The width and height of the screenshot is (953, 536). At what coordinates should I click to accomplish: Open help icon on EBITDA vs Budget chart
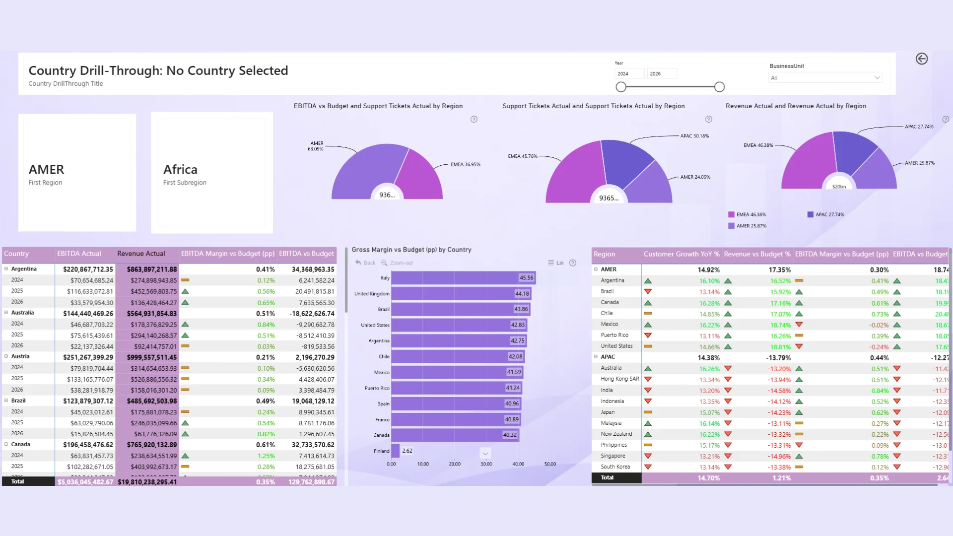coord(474,120)
